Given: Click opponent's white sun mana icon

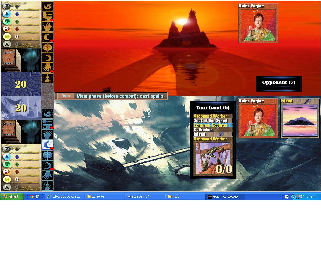Looking at the screenshot, I should [7, 36].
